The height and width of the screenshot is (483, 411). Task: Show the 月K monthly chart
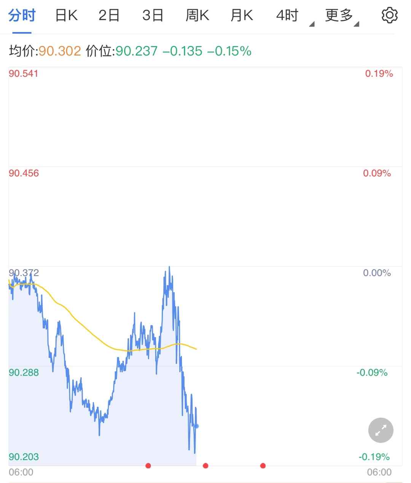(242, 16)
